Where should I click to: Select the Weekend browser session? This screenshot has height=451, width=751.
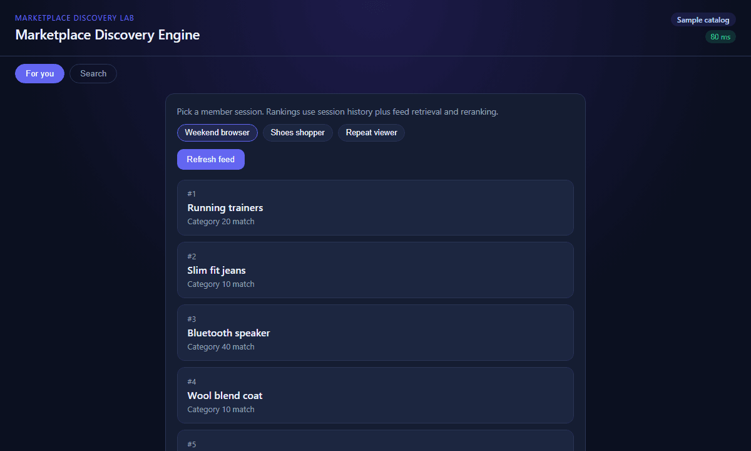pos(217,133)
